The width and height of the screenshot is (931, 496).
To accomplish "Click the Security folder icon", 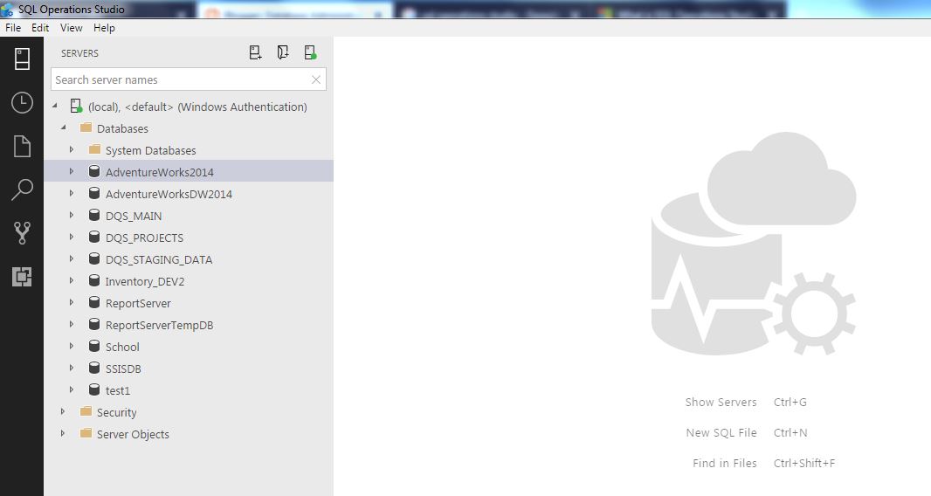I will 86,411.
